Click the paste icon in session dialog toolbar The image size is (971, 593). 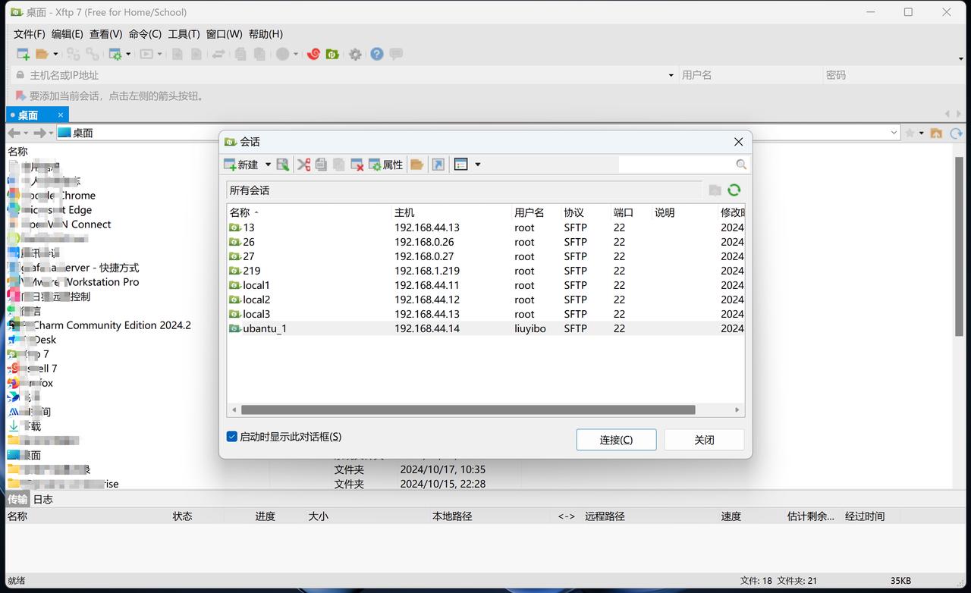pyautogui.click(x=338, y=165)
